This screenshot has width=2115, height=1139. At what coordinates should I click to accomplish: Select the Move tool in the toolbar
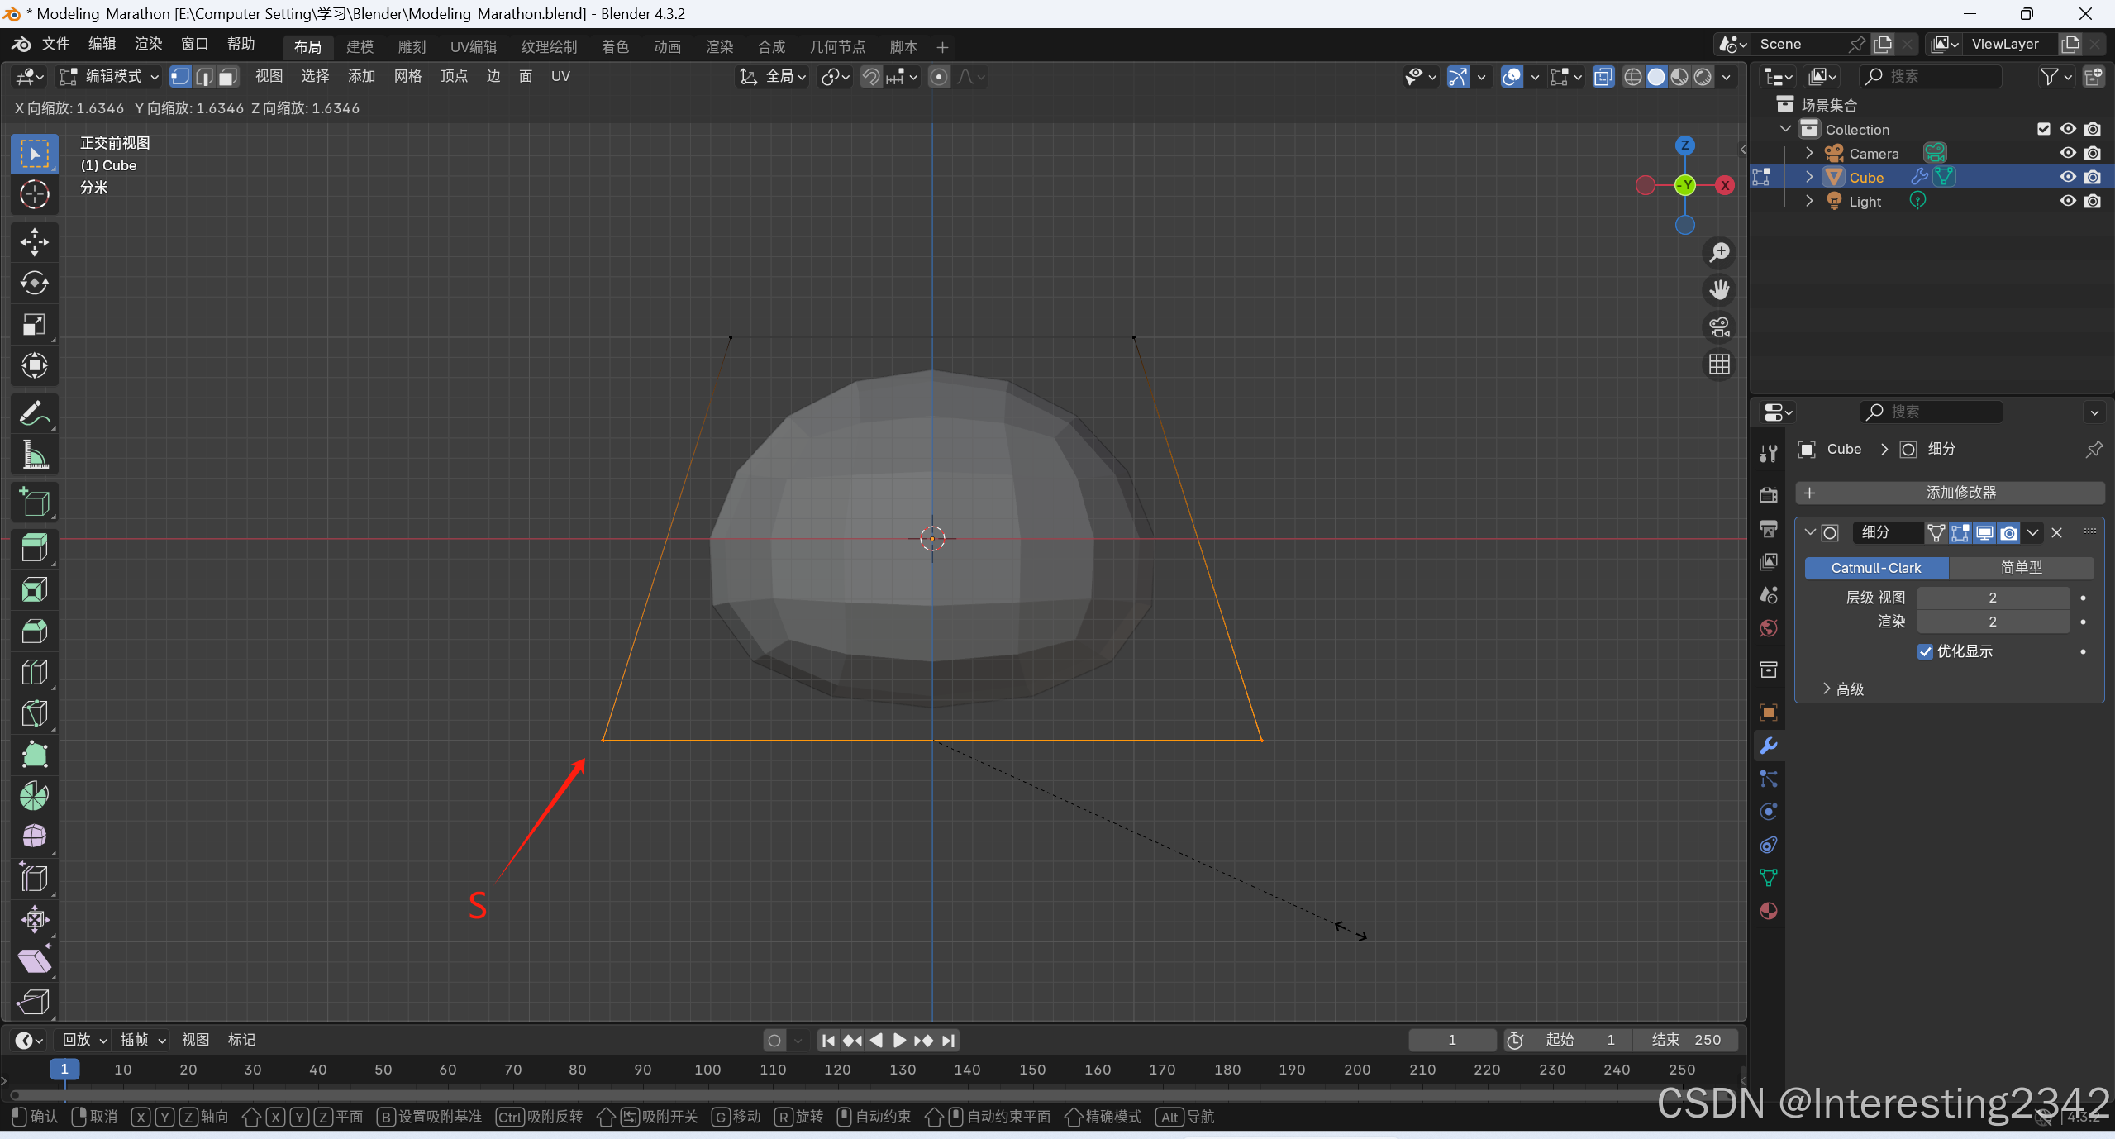tap(34, 242)
